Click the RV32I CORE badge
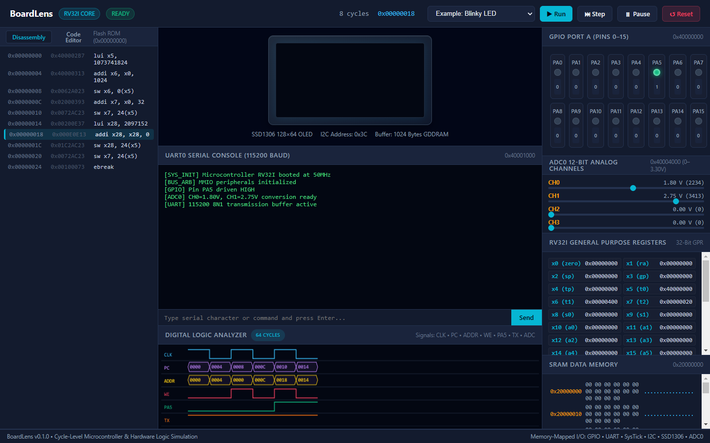710x443 pixels. pyautogui.click(x=79, y=14)
